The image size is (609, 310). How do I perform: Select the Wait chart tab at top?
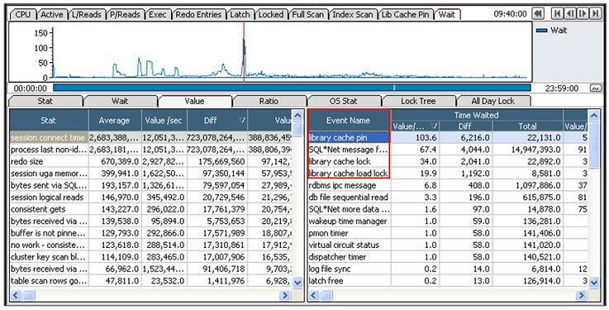(447, 15)
